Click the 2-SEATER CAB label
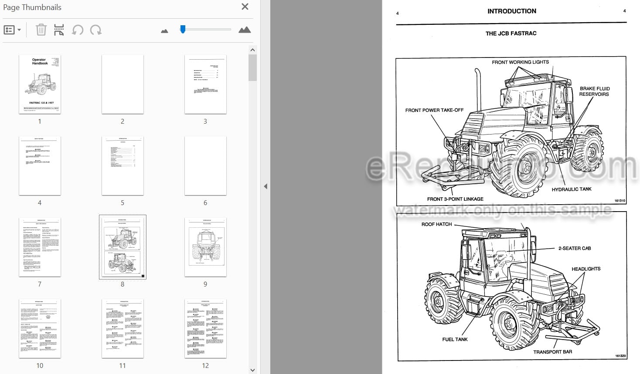640x374 pixels. pyautogui.click(x=575, y=248)
